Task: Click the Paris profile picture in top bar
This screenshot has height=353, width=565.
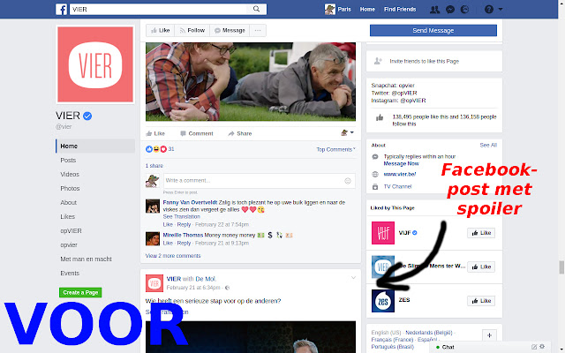Action: pyautogui.click(x=329, y=10)
